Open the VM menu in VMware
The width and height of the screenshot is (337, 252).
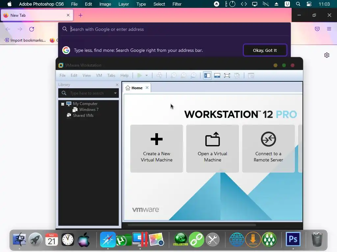[99, 75]
